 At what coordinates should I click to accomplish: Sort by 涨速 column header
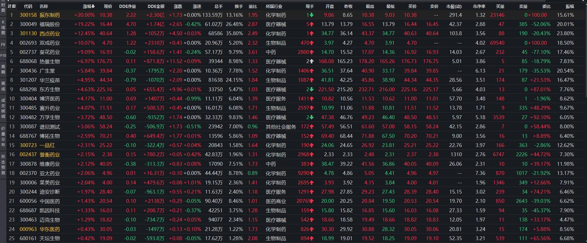197,6
